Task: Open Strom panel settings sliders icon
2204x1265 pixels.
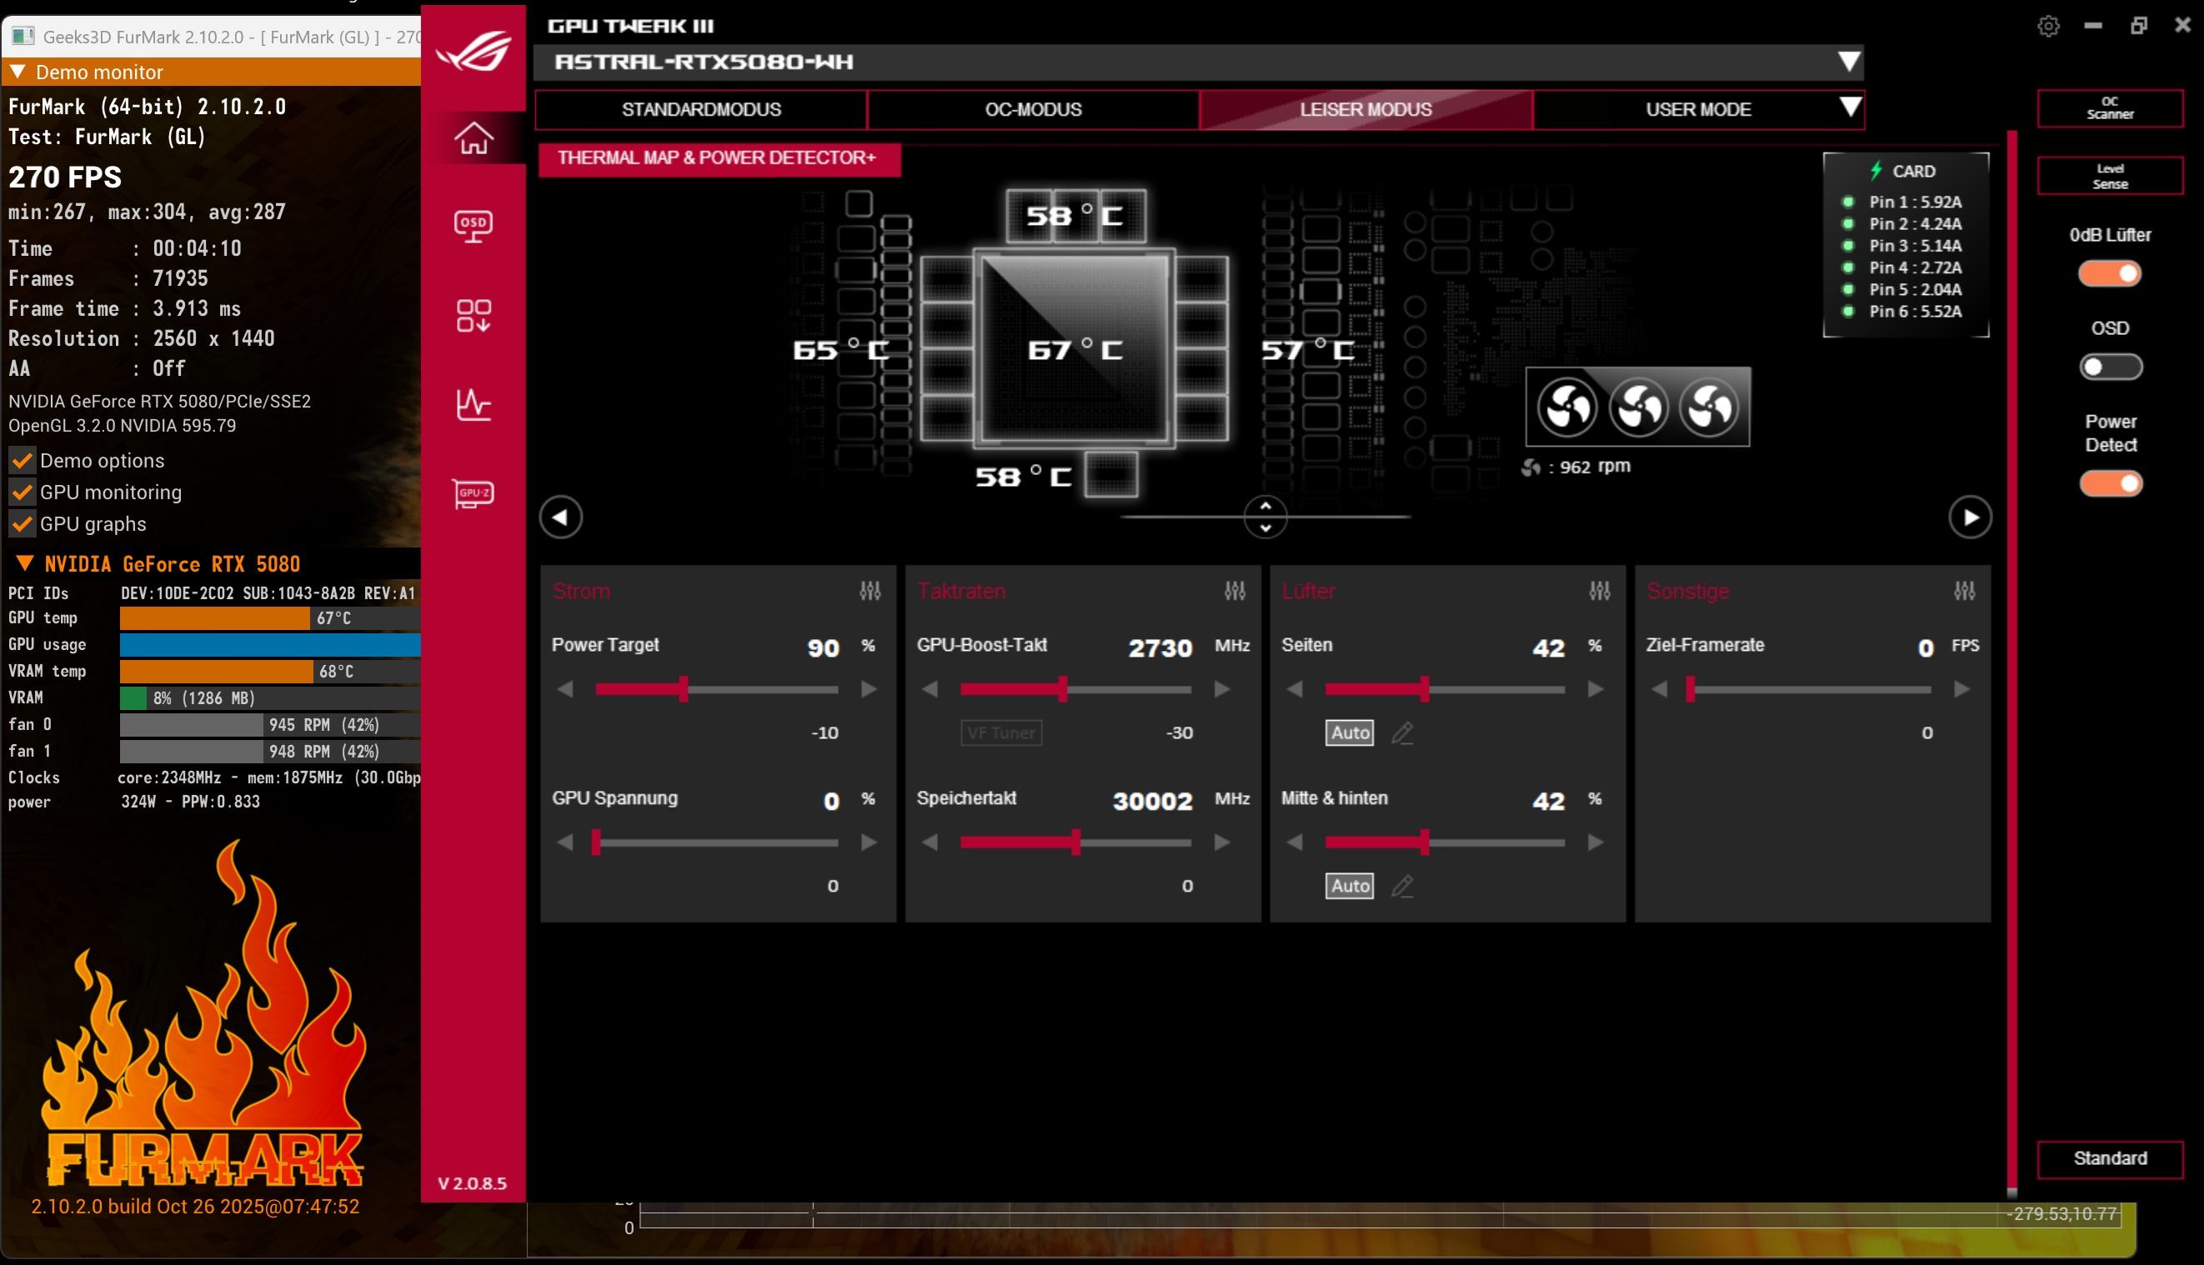Action: [x=870, y=592]
